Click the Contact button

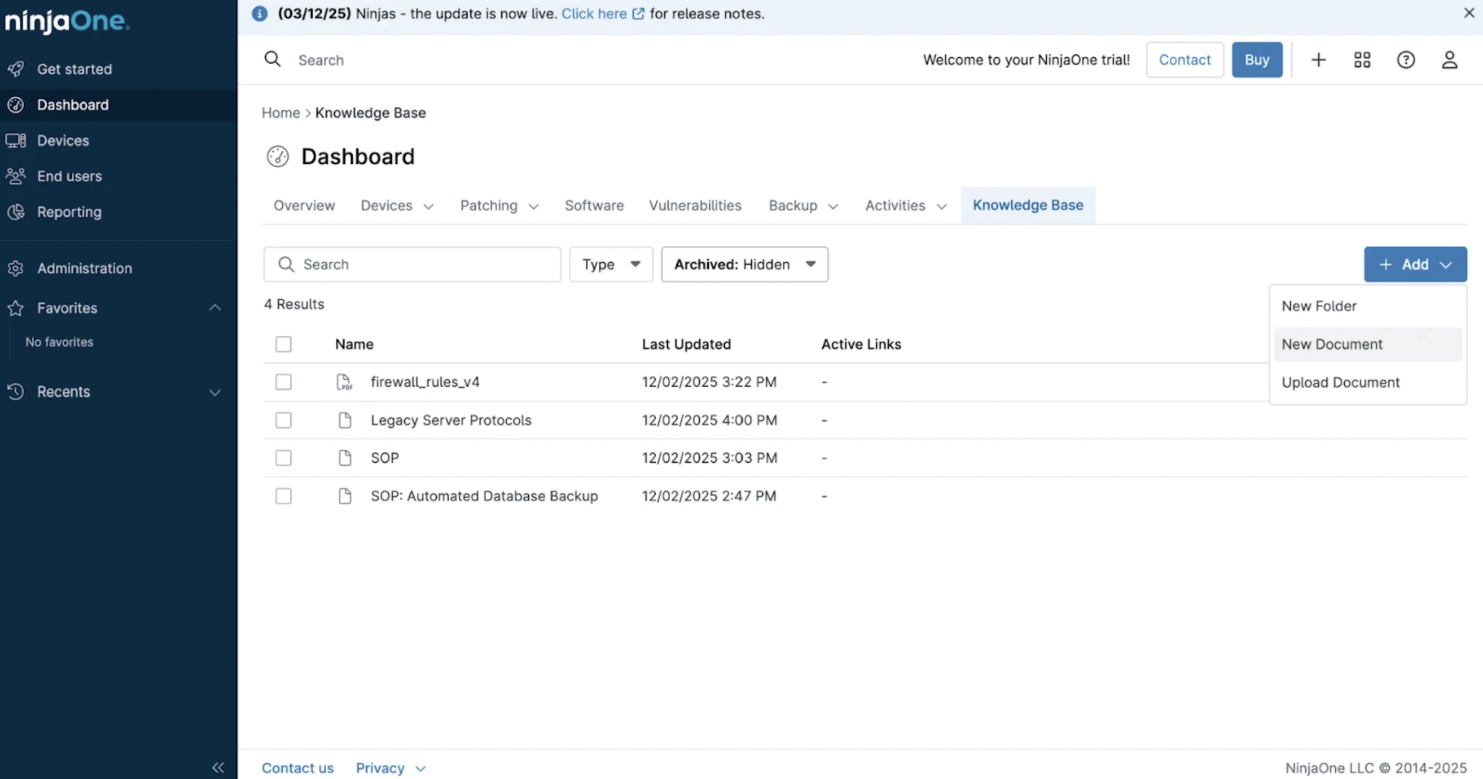1185,60
